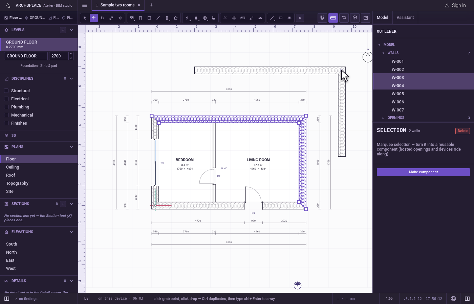Image resolution: width=474 pixels, height=304 pixels.
Task: Choose the wall drawing tool
Action: click(x=132, y=18)
